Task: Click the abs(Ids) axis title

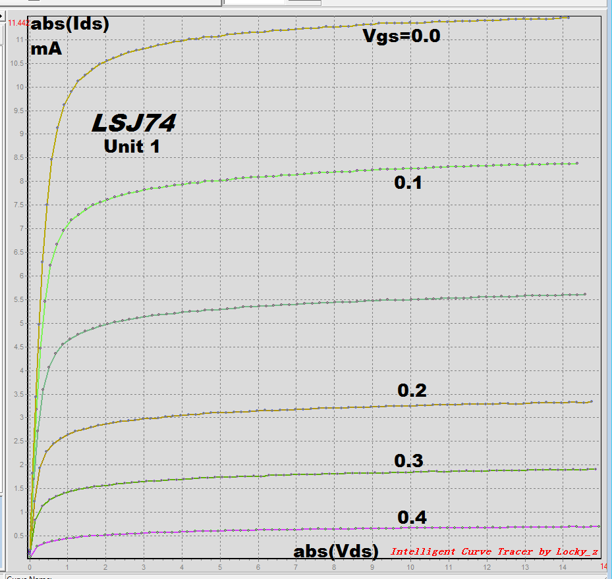Action: point(70,24)
